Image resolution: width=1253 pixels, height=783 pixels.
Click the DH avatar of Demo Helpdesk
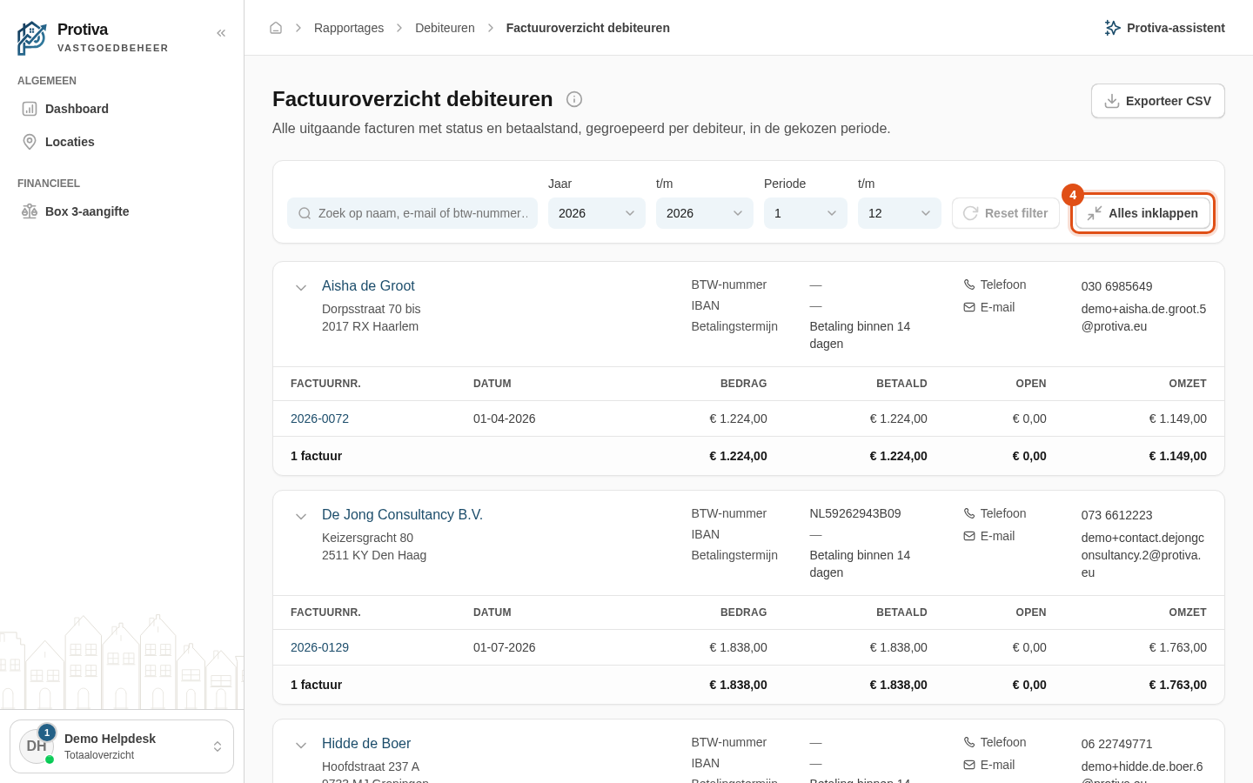[x=37, y=746]
